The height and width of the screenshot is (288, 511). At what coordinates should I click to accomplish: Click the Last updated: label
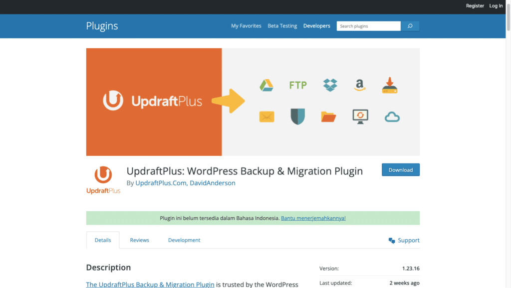(x=336, y=283)
